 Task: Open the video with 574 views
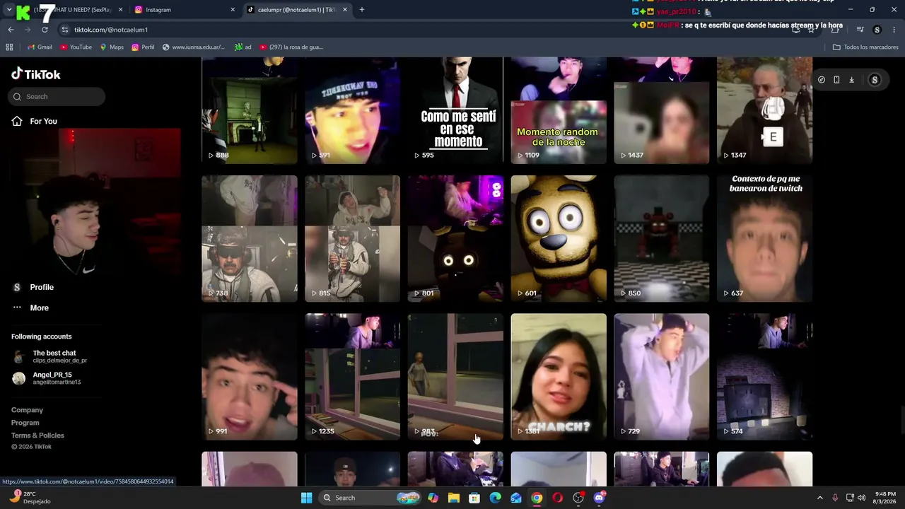(764, 377)
